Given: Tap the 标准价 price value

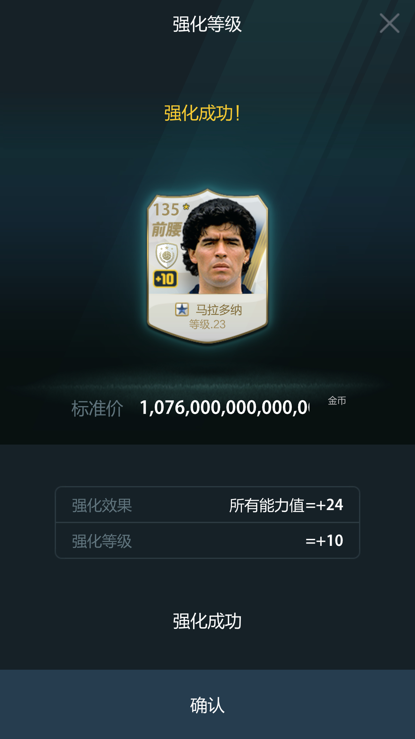Looking at the screenshot, I should click(x=225, y=408).
